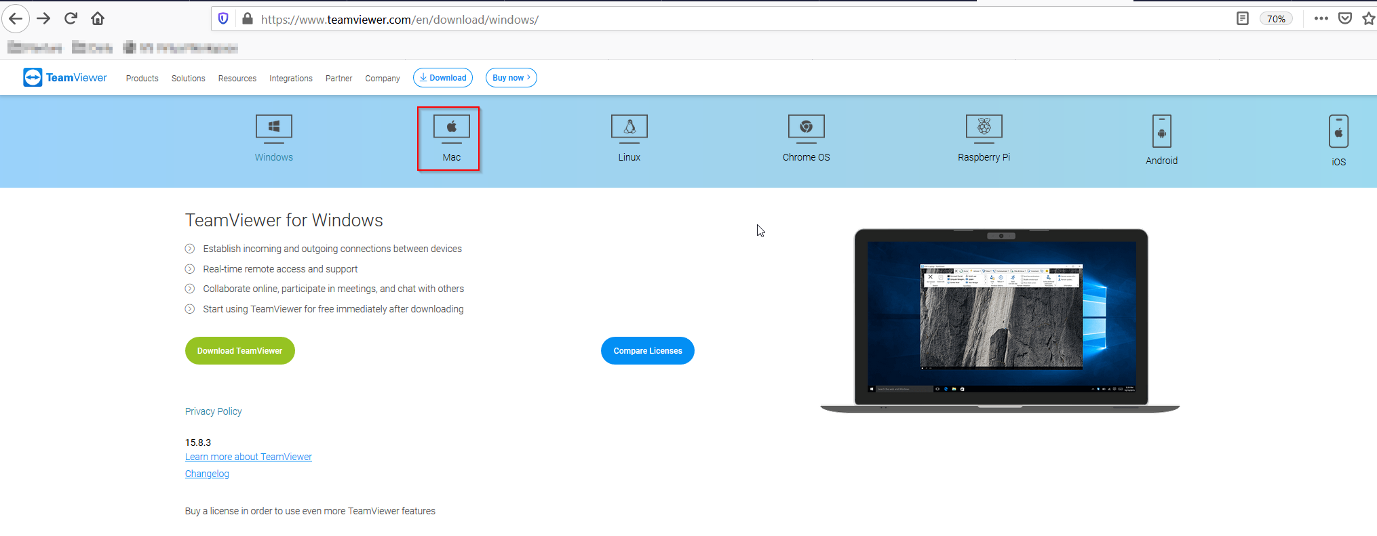
Task: Click 'Buy a license in order to use' text
Action: pyautogui.click(x=310, y=511)
